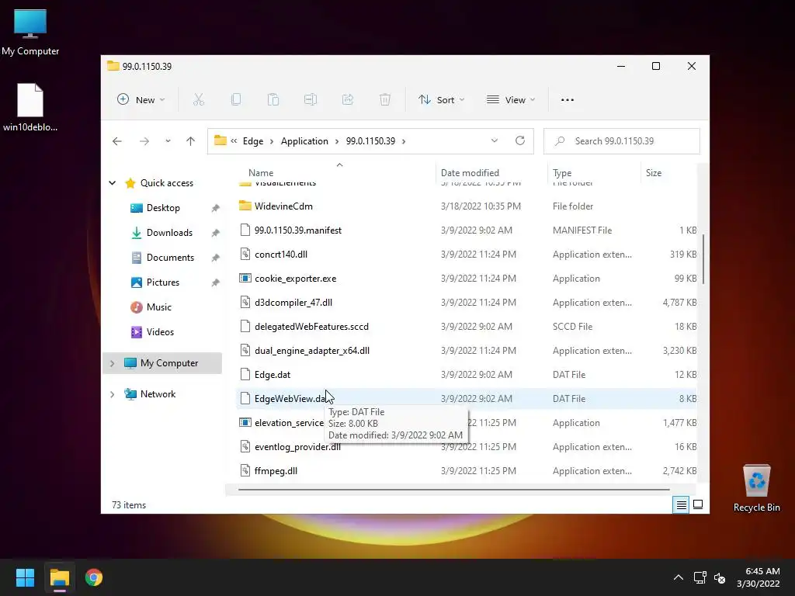Viewport: 795px width, 596px height.
Task: Open Downloads in Quick access
Action: [x=169, y=233]
